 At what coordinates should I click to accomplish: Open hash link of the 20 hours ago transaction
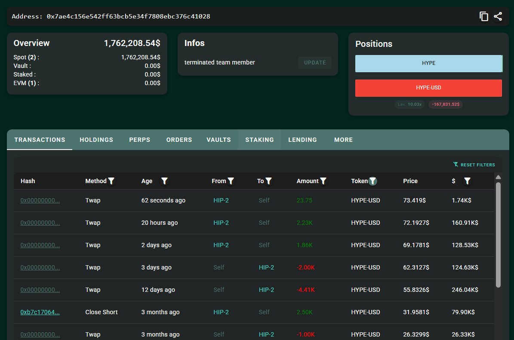coord(40,223)
